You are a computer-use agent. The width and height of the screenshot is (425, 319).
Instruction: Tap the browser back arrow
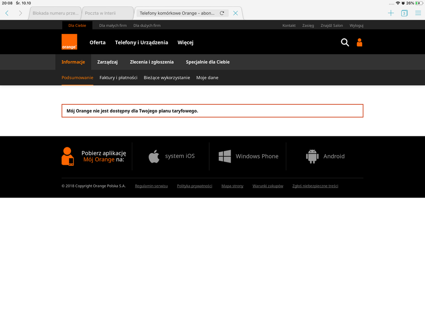point(7,13)
